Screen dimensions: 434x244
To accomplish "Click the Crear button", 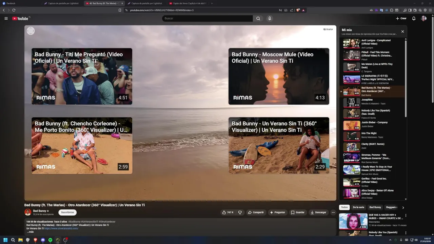I will (401, 18).
